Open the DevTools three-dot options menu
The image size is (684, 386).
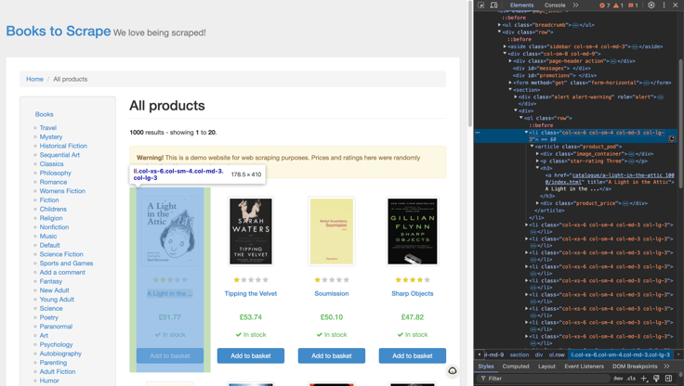click(x=664, y=6)
